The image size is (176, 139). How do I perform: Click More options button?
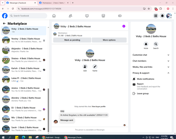[x=109, y=40]
